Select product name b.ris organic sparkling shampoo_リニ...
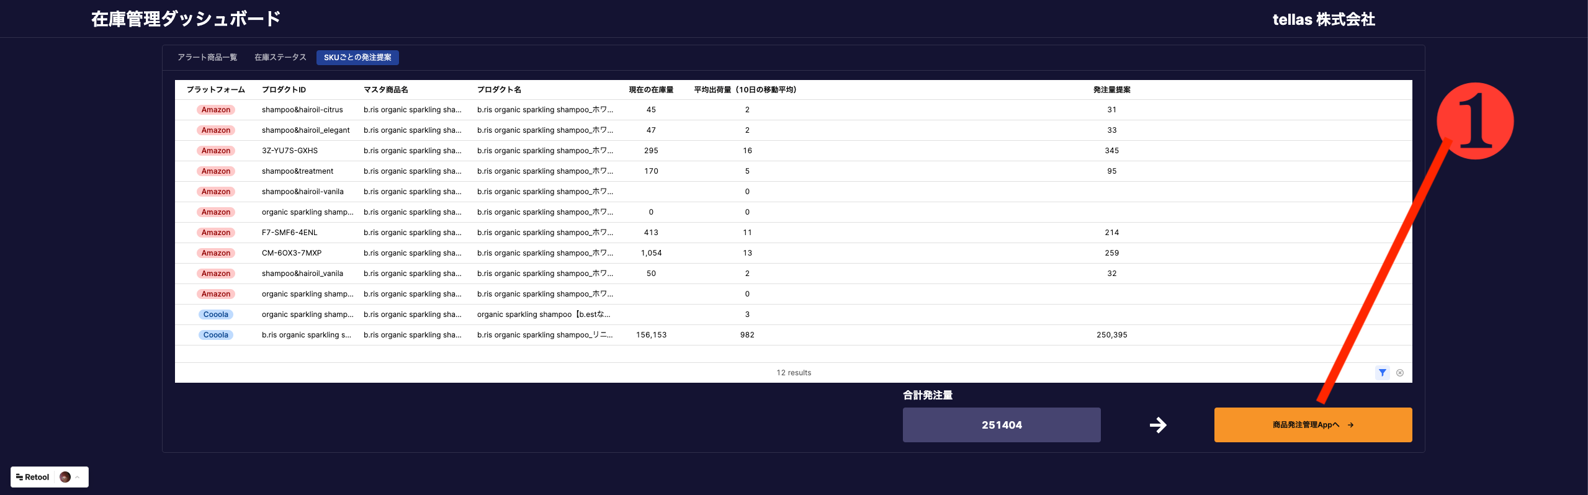1588x495 pixels. [545, 335]
